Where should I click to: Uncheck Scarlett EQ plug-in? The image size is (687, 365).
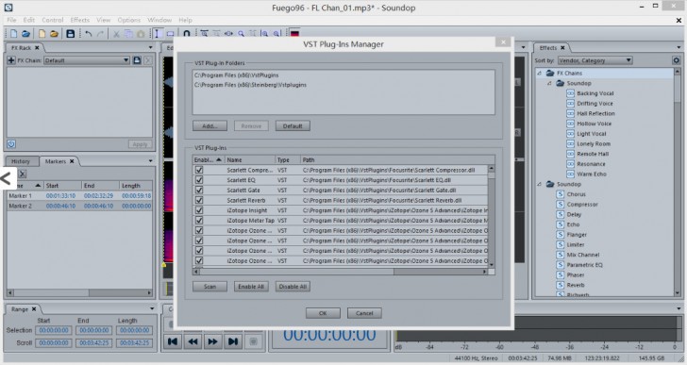tap(199, 180)
